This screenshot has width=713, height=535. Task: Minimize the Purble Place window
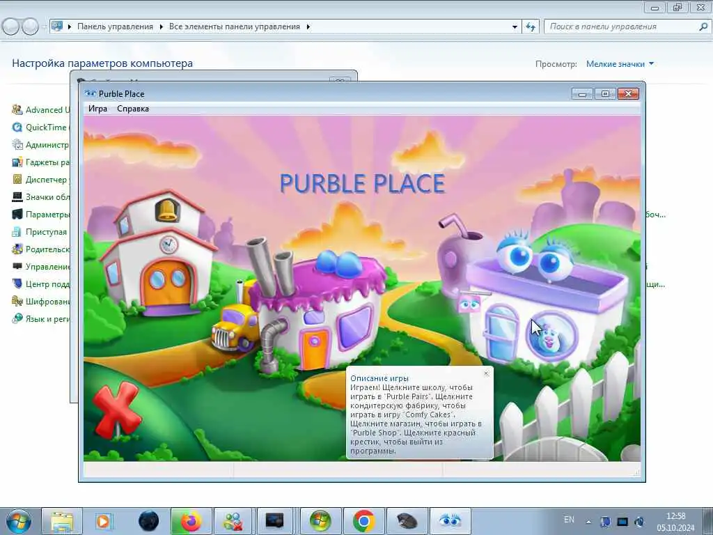coord(583,94)
